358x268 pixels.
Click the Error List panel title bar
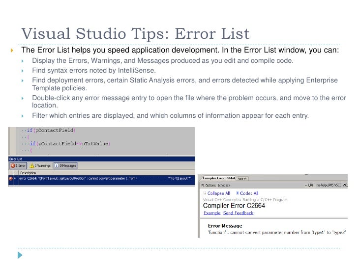[x=102, y=159]
